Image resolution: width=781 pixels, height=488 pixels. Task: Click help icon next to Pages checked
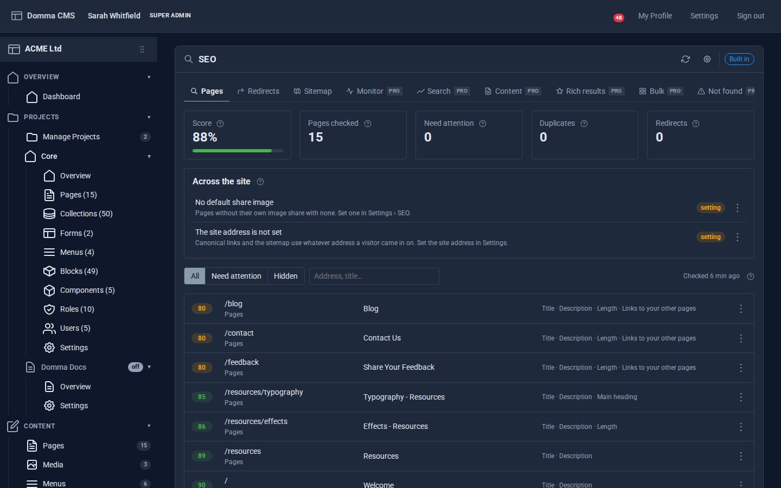368,124
